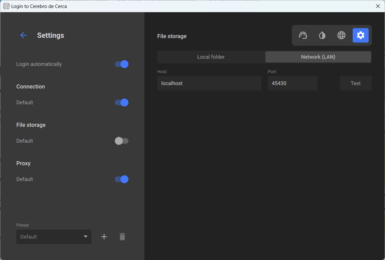This screenshot has width=385, height=260.
Task: Click the Settings heading text
Action: tap(51, 35)
